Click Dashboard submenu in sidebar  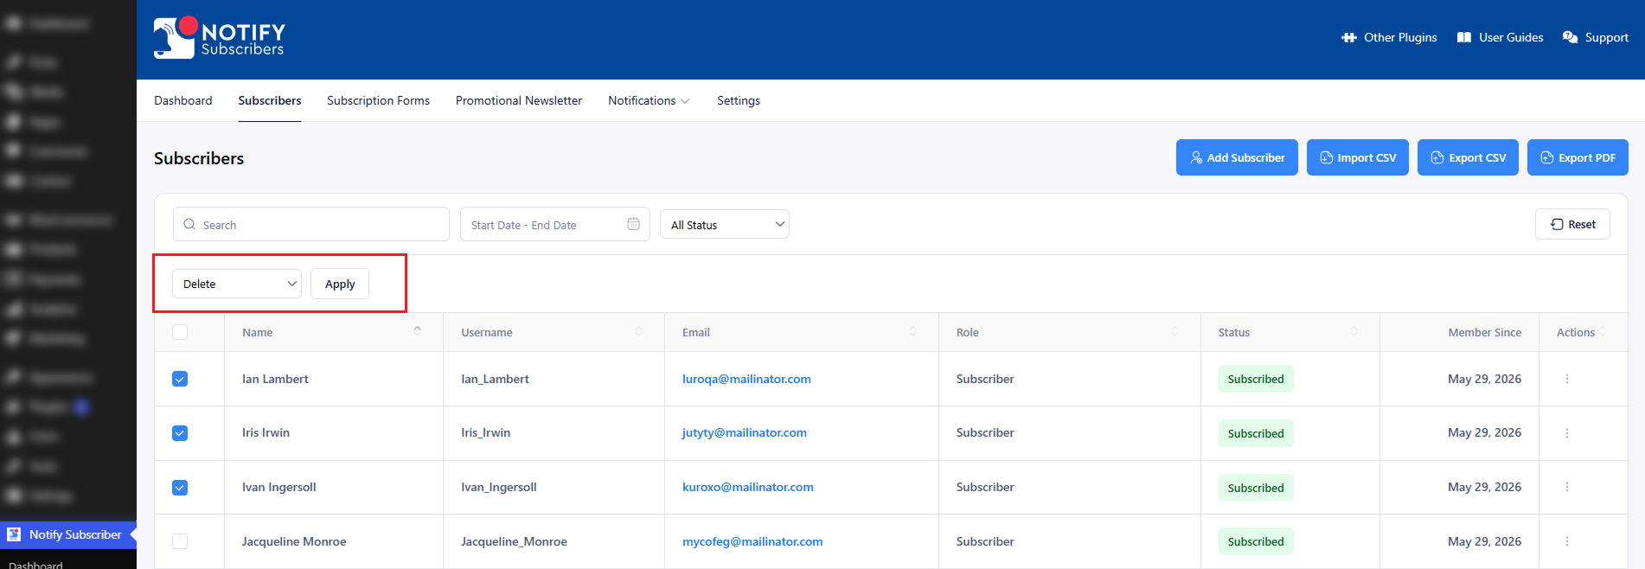pos(35,565)
